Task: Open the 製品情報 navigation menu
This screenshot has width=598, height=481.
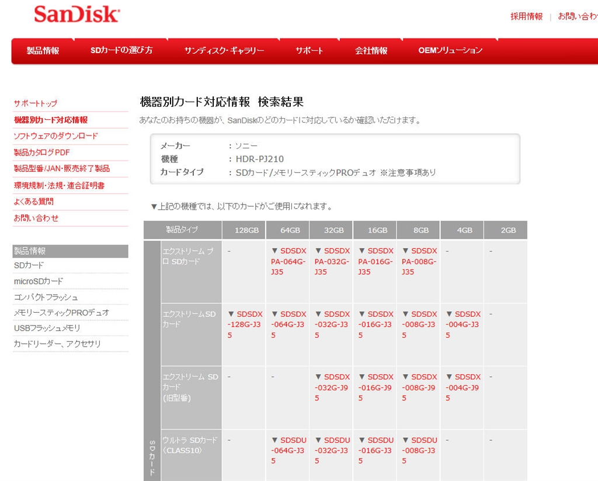Action: point(43,50)
